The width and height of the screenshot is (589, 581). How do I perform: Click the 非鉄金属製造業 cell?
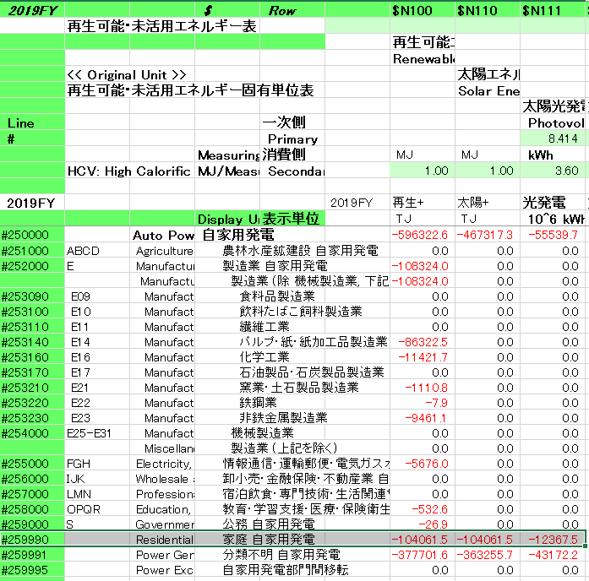coord(284,418)
